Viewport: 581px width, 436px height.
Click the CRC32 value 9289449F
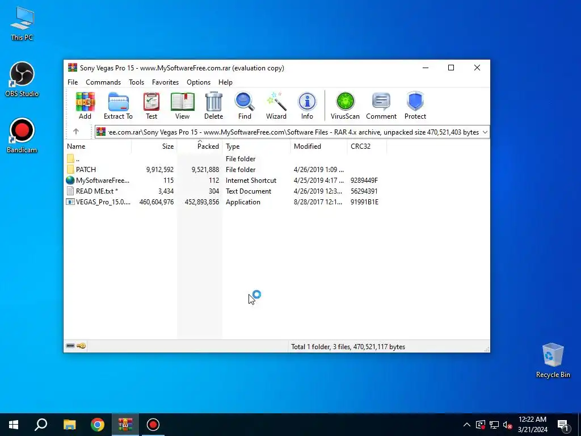tap(364, 181)
